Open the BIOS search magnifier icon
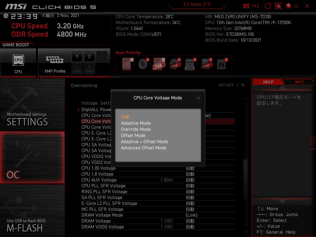316x237 pixels. [x=278, y=6]
